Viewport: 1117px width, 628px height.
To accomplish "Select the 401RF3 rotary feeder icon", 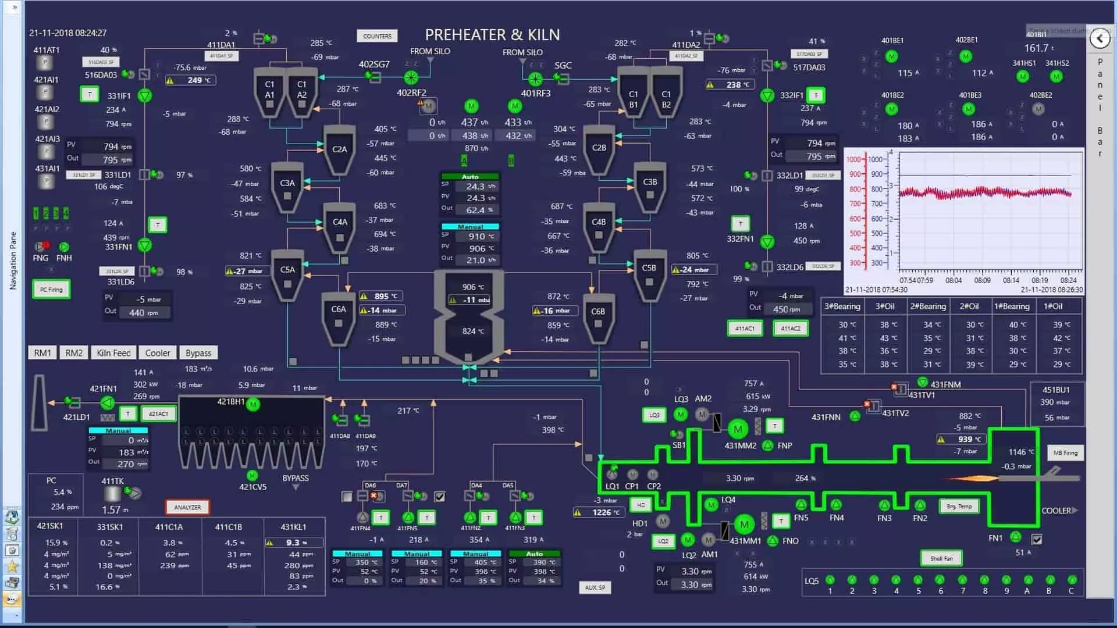I will click(x=535, y=78).
